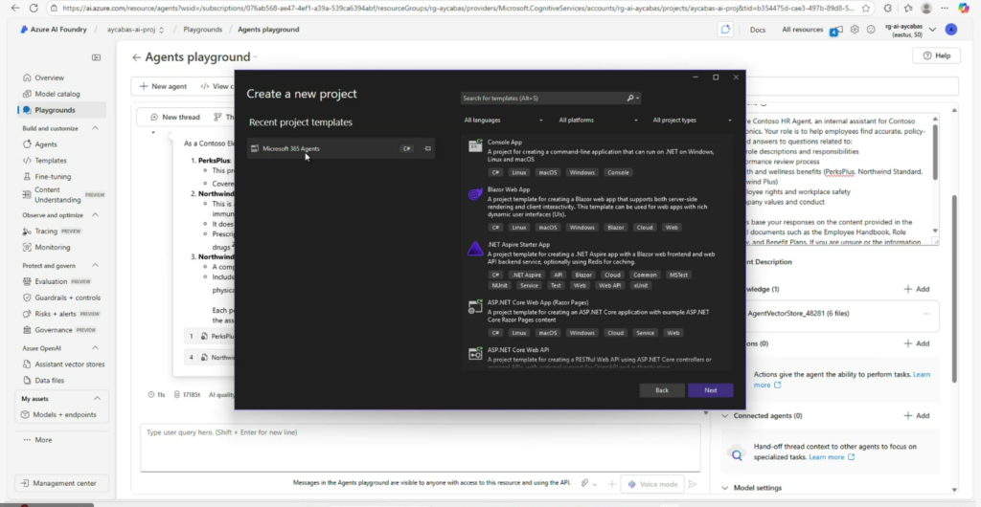Click user query text box
981x507 pixels.
click(x=421, y=448)
